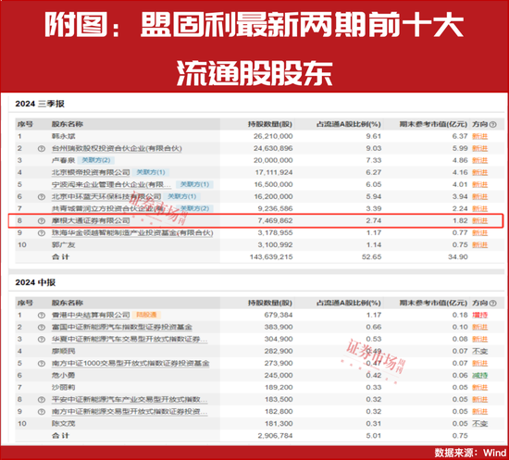Open 珠海华金领越智能制造产业投资基金 link
This screenshot has width=509, height=460.
click(x=132, y=232)
